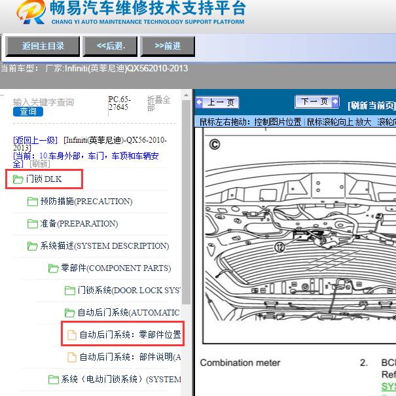This screenshot has height=396, width=396.
Task: Click the Chang Yi platform logo
Action: pyautogui.click(x=31, y=12)
